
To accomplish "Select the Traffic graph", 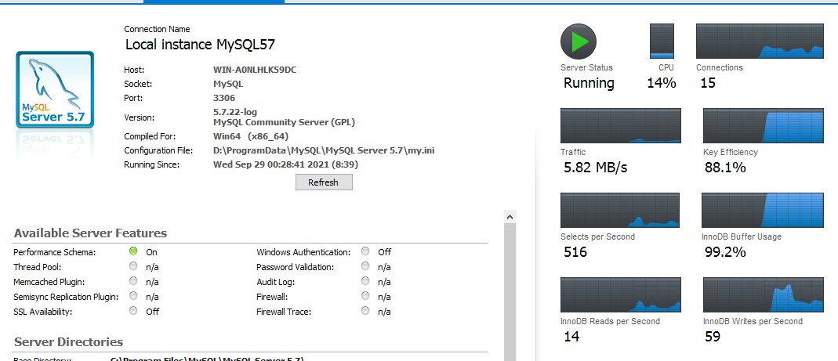I will pyautogui.click(x=620, y=125).
